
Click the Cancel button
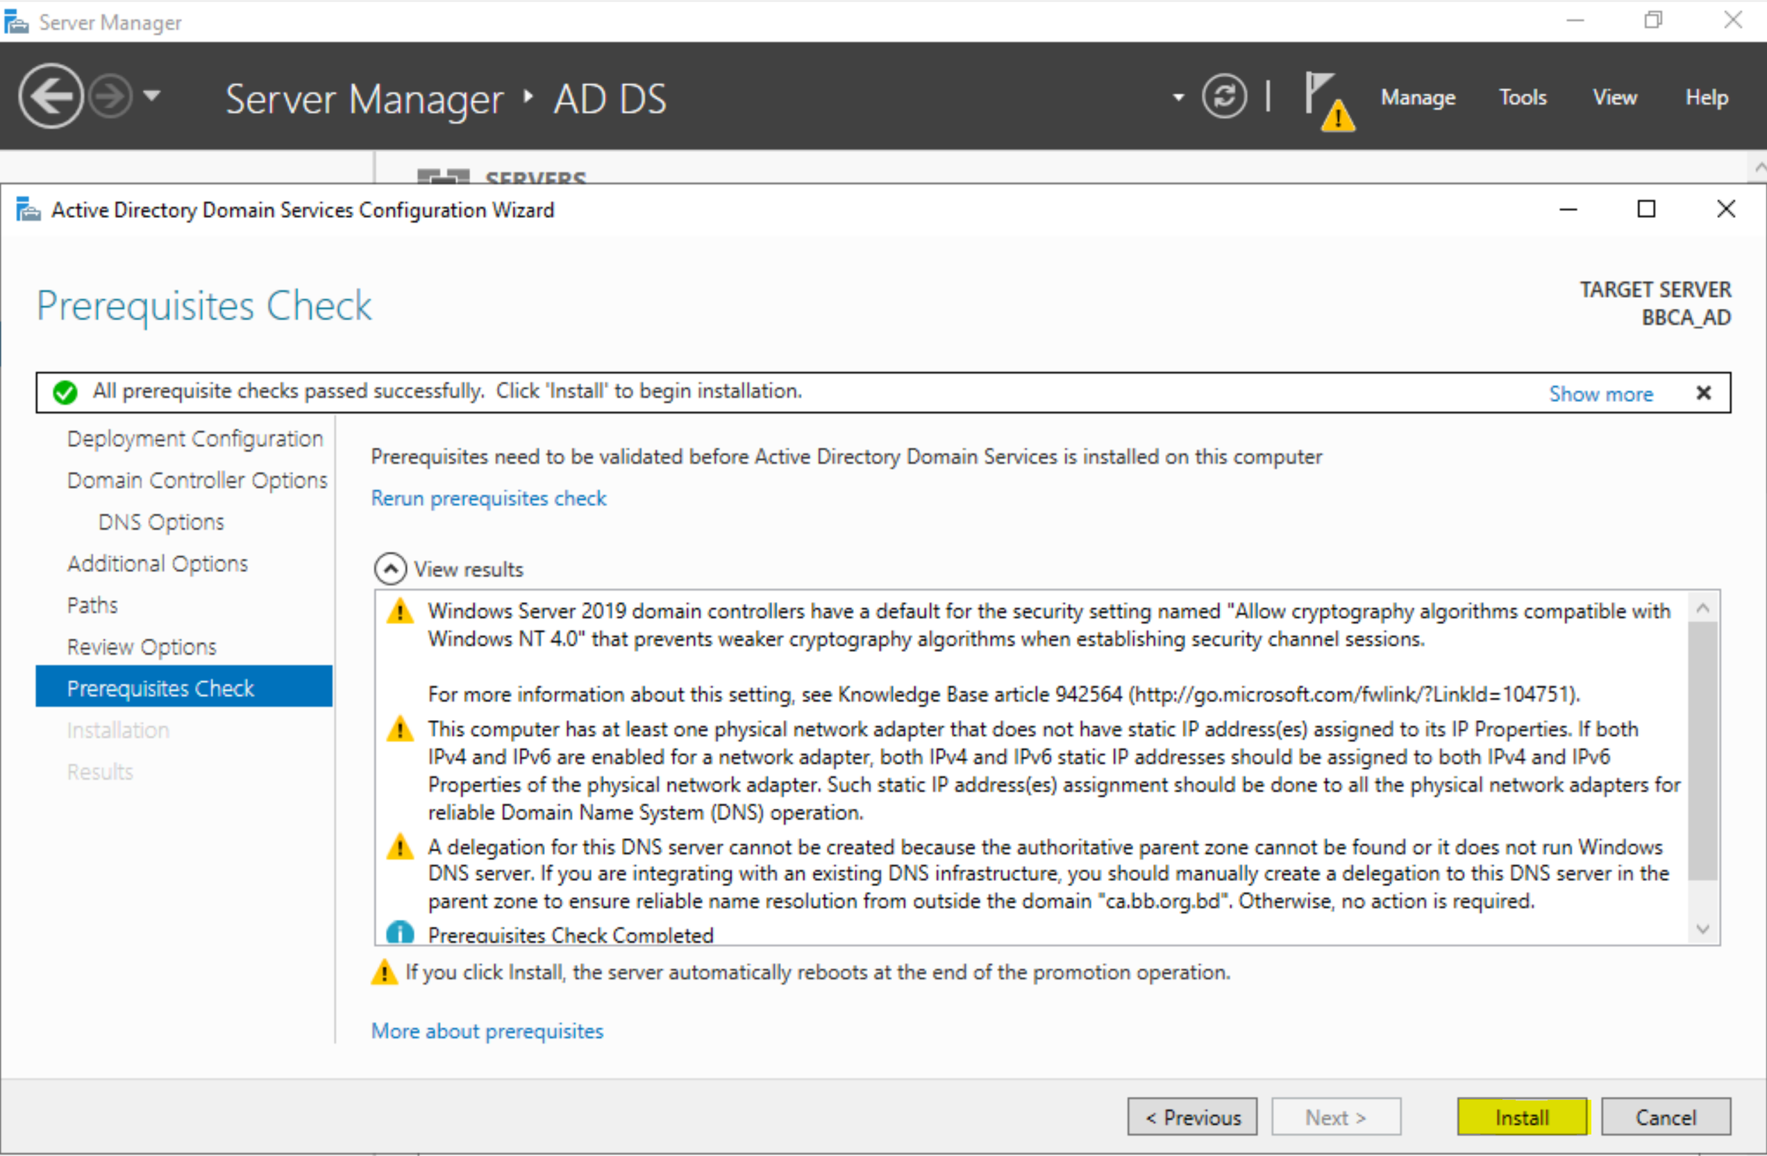coord(1666,1116)
